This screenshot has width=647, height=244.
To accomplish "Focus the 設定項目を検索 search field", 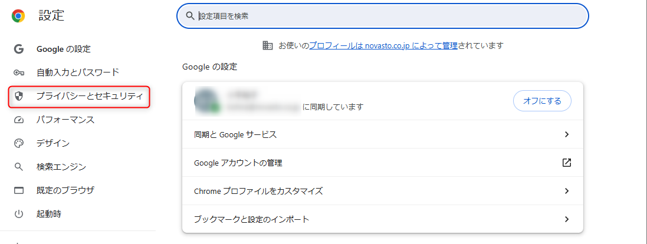I will (x=383, y=16).
